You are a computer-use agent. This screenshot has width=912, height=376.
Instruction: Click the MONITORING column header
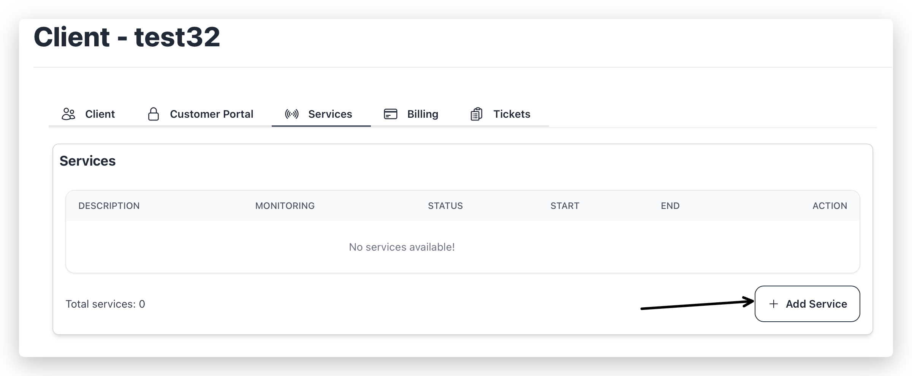coord(285,206)
